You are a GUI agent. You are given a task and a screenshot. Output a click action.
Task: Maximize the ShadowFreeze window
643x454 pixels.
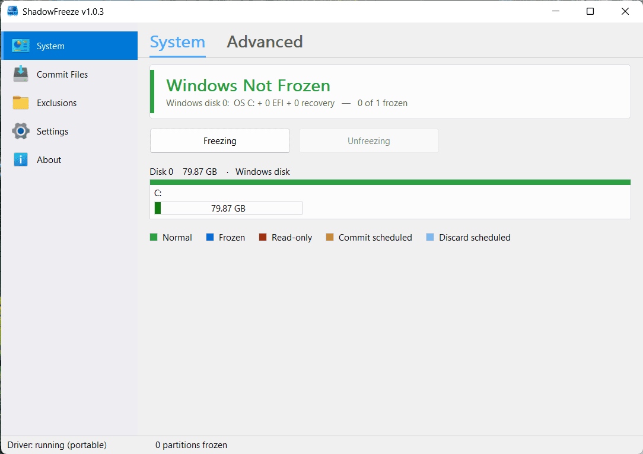click(590, 11)
